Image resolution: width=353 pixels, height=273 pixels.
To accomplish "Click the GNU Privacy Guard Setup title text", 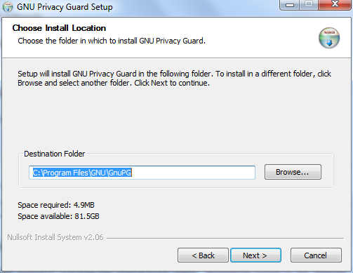I will (x=65, y=7).
